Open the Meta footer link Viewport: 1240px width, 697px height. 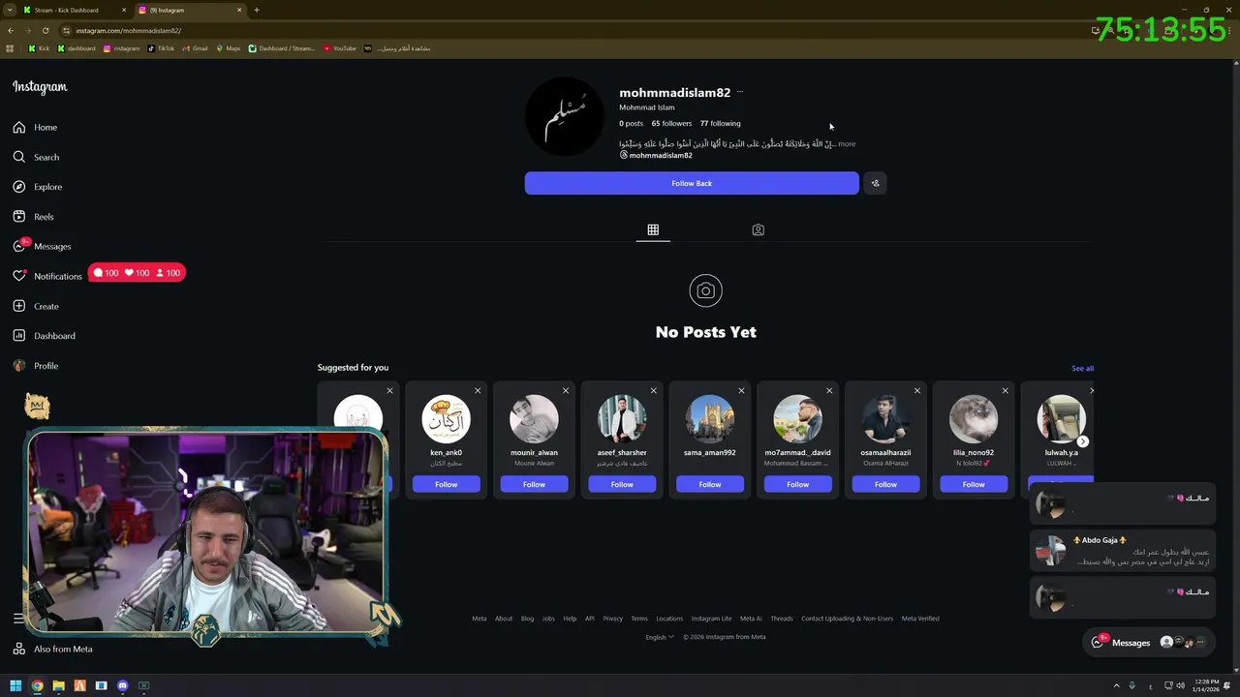[x=479, y=619]
